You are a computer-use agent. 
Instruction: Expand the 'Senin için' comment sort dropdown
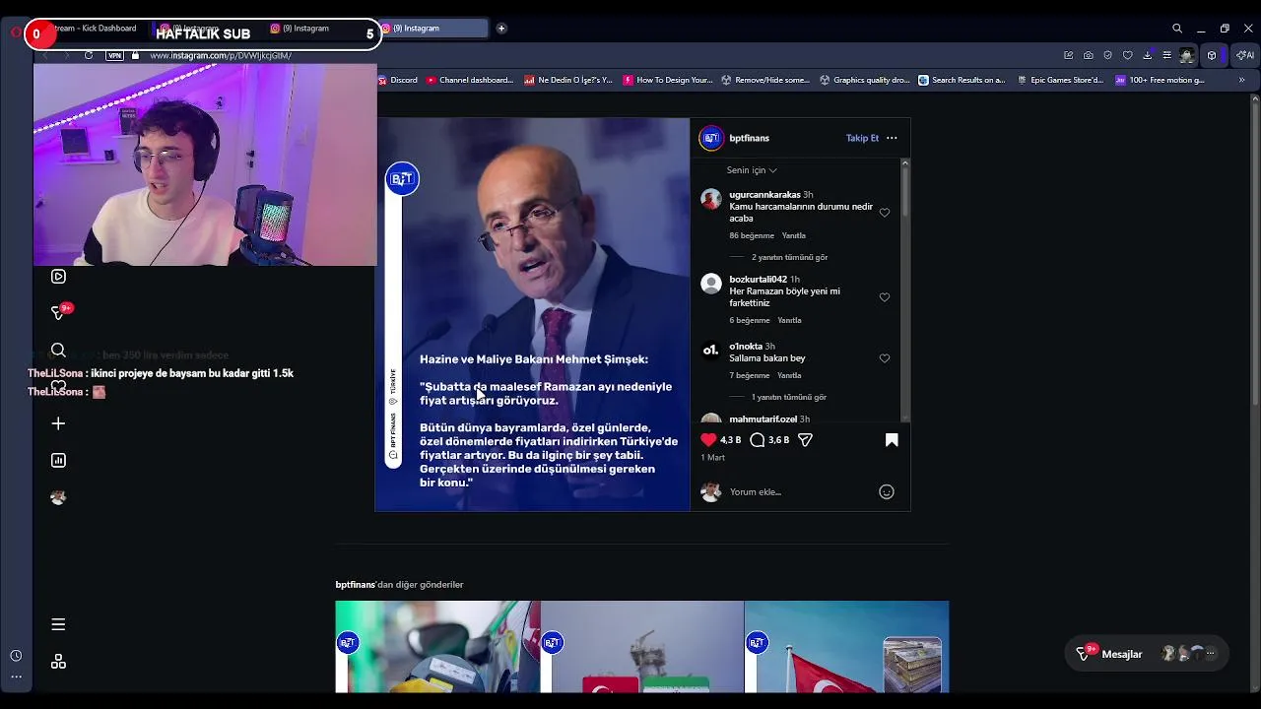click(752, 170)
